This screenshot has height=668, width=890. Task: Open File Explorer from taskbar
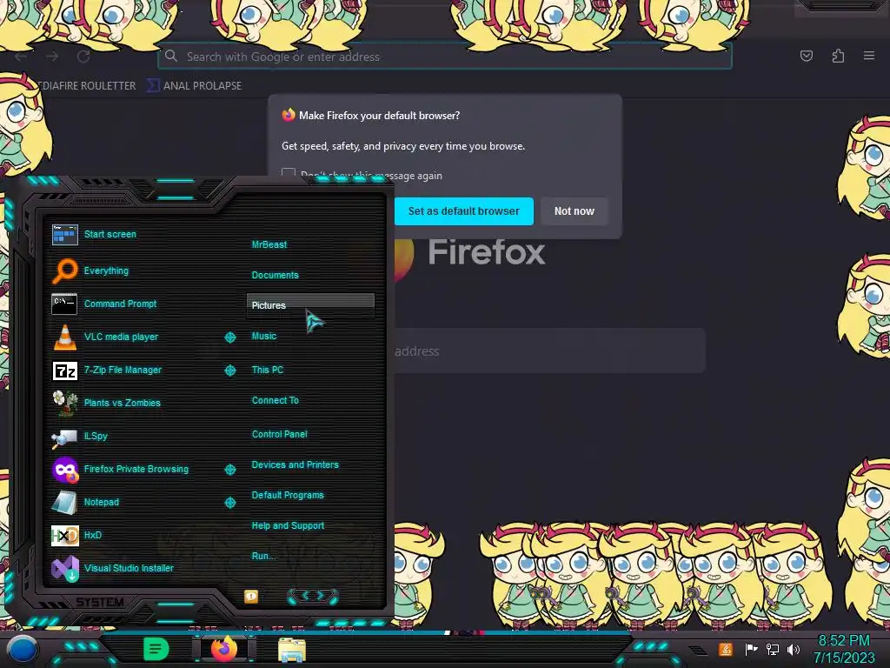292,650
